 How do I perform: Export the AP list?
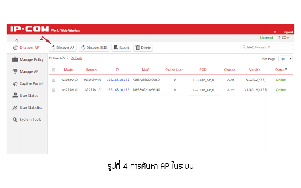121,47
